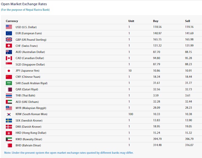Click the BHD buy rate 314.48

click(x=157, y=145)
